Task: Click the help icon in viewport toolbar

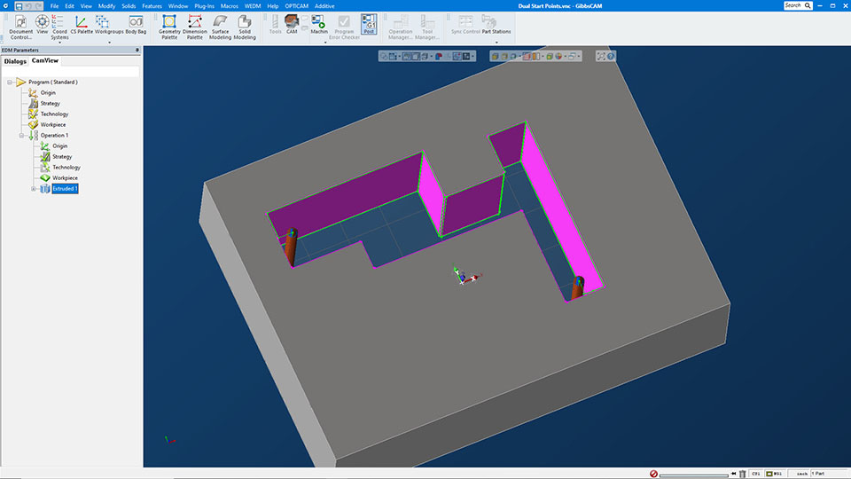Action: coord(611,56)
